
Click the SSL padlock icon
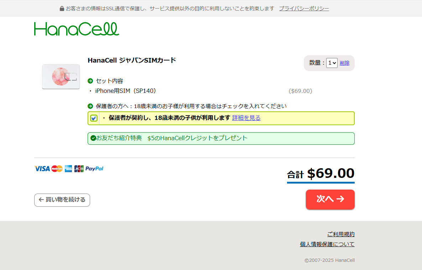62,9
